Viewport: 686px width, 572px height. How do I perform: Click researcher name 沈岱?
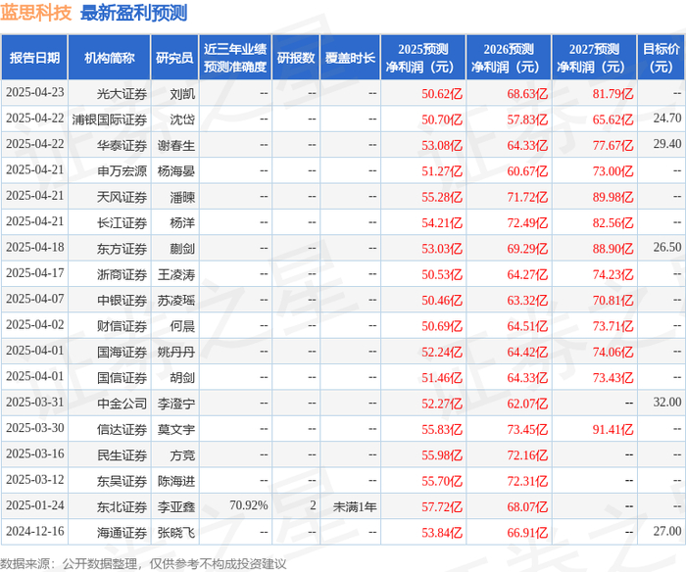[182, 119]
